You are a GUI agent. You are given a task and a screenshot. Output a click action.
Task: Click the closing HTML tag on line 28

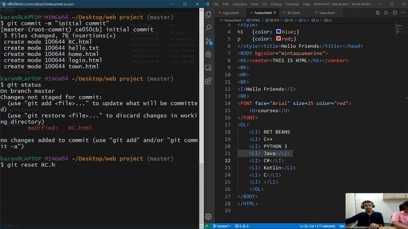click(247, 204)
